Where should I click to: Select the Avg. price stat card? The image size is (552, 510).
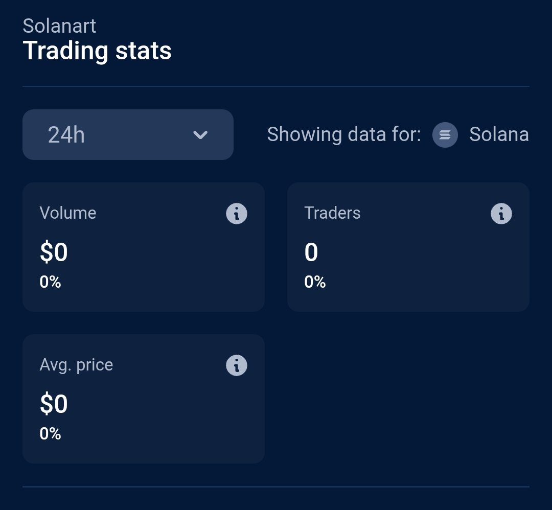click(x=144, y=399)
